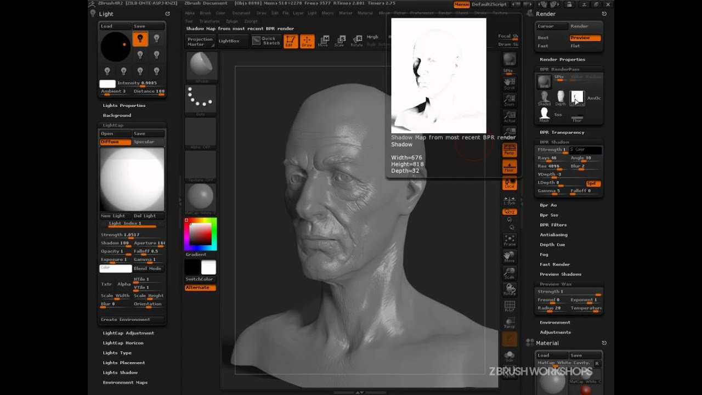
Task: Click the Rotate view icon in right shelf
Action: tap(509, 289)
